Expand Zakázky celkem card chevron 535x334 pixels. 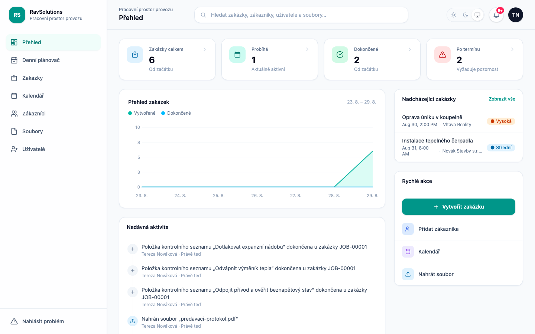click(205, 49)
